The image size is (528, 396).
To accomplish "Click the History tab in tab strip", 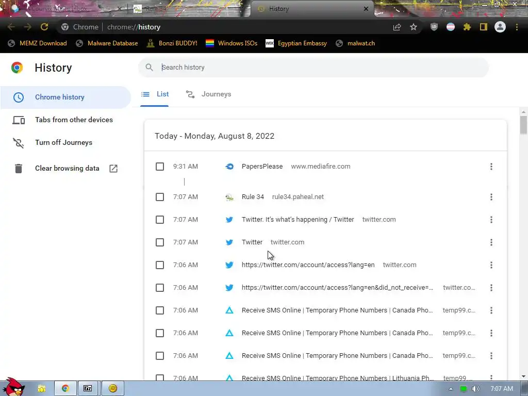I will pos(311,9).
